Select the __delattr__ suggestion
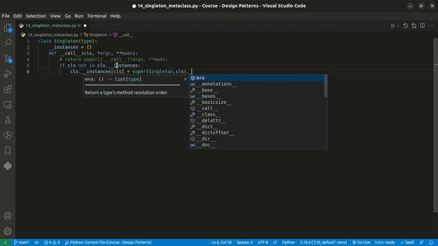This screenshot has height=246, width=438. (x=257, y=120)
